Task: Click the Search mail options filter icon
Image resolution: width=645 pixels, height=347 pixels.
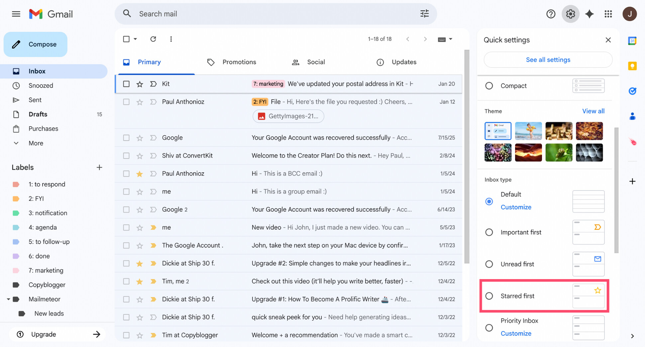Action: 424,14
